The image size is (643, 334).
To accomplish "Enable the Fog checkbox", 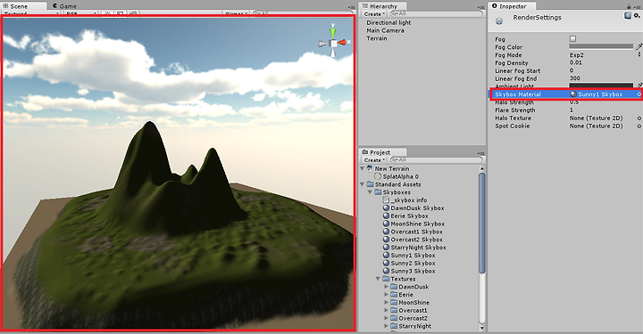I will point(572,39).
